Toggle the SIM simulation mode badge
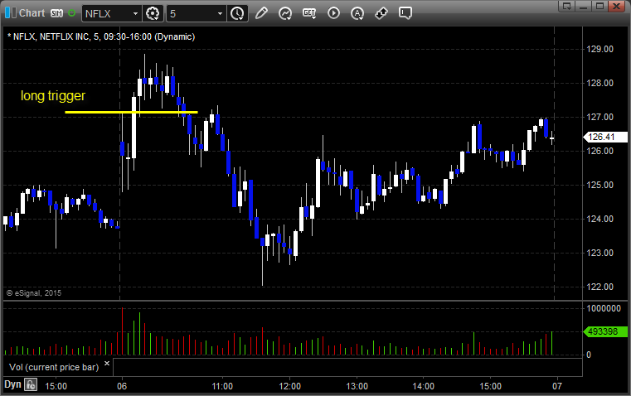The height and width of the screenshot is (396, 631). (56, 13)
